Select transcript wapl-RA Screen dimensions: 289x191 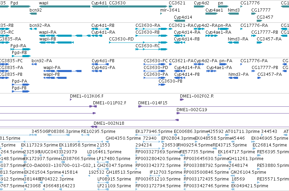pos(48,32)
